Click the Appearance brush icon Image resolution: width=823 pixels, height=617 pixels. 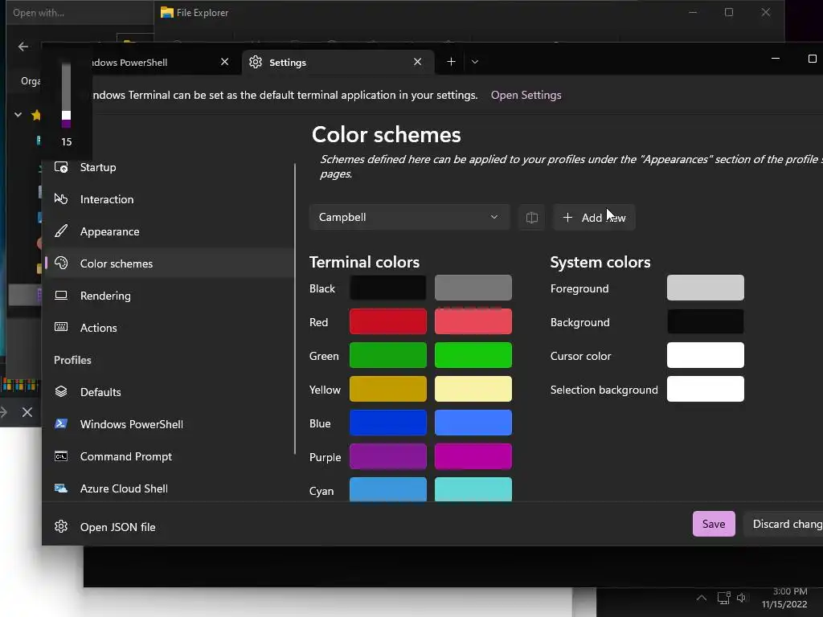[x=61, y=231]
